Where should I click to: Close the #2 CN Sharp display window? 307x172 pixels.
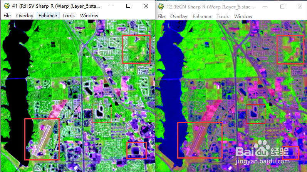(300, 7)
